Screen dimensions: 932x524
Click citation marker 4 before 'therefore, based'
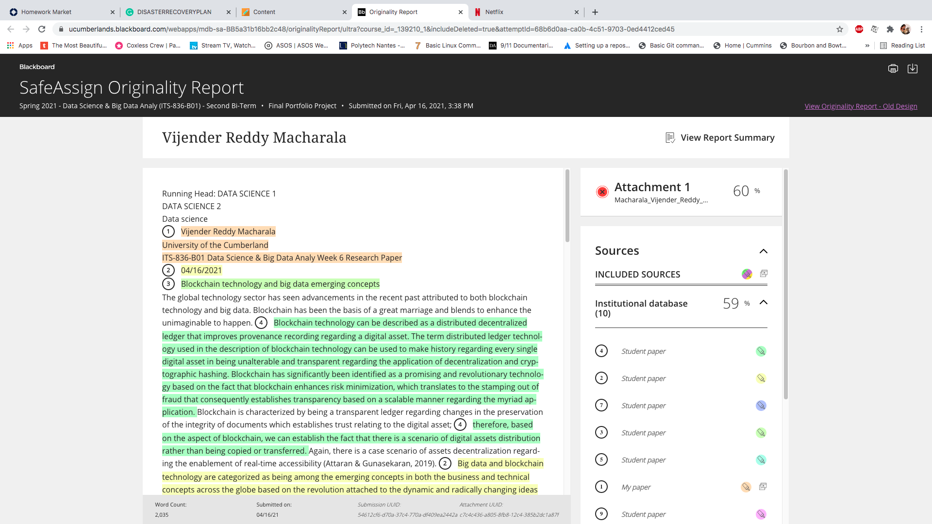click(460, 425)
